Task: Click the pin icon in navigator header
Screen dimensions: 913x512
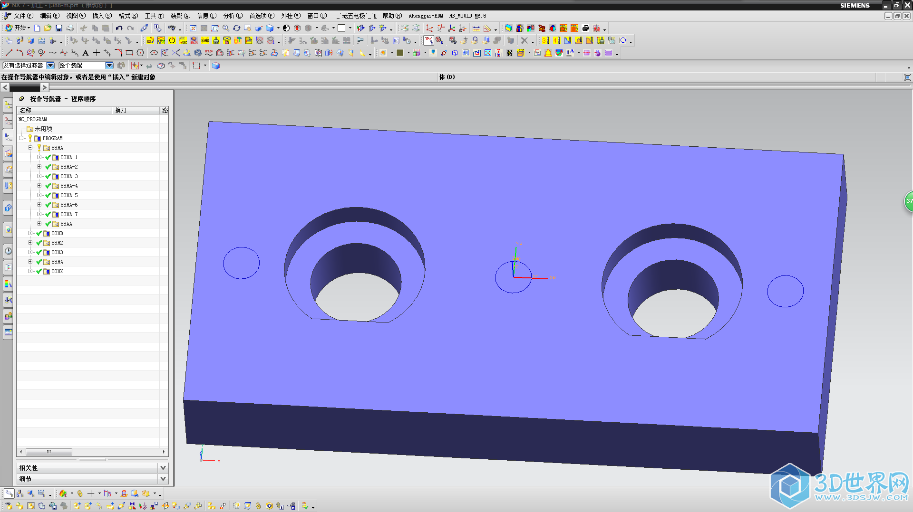Action: click(21, 99)
